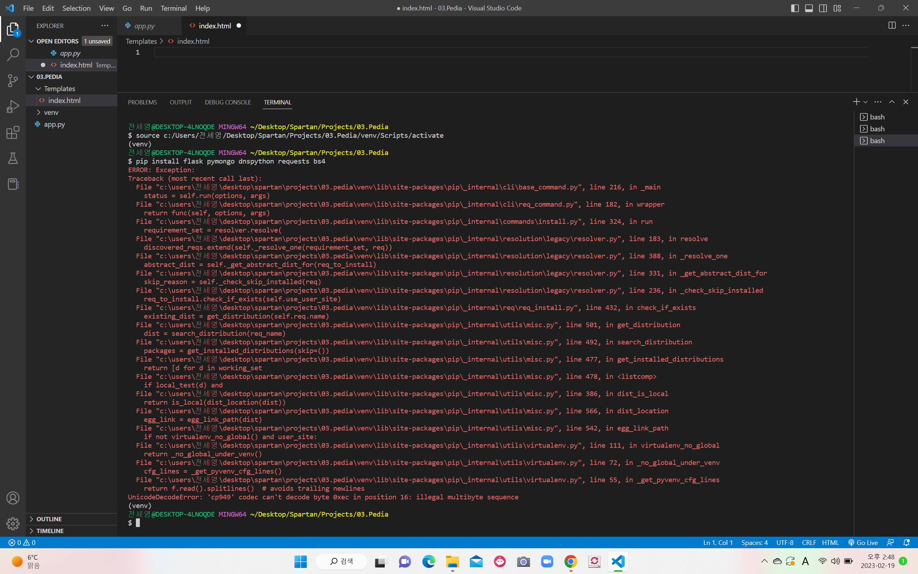Click the errors and warnings status indicator
This screenshot has height=574, width=918.
pyautogui.click(x=22, y=542)
